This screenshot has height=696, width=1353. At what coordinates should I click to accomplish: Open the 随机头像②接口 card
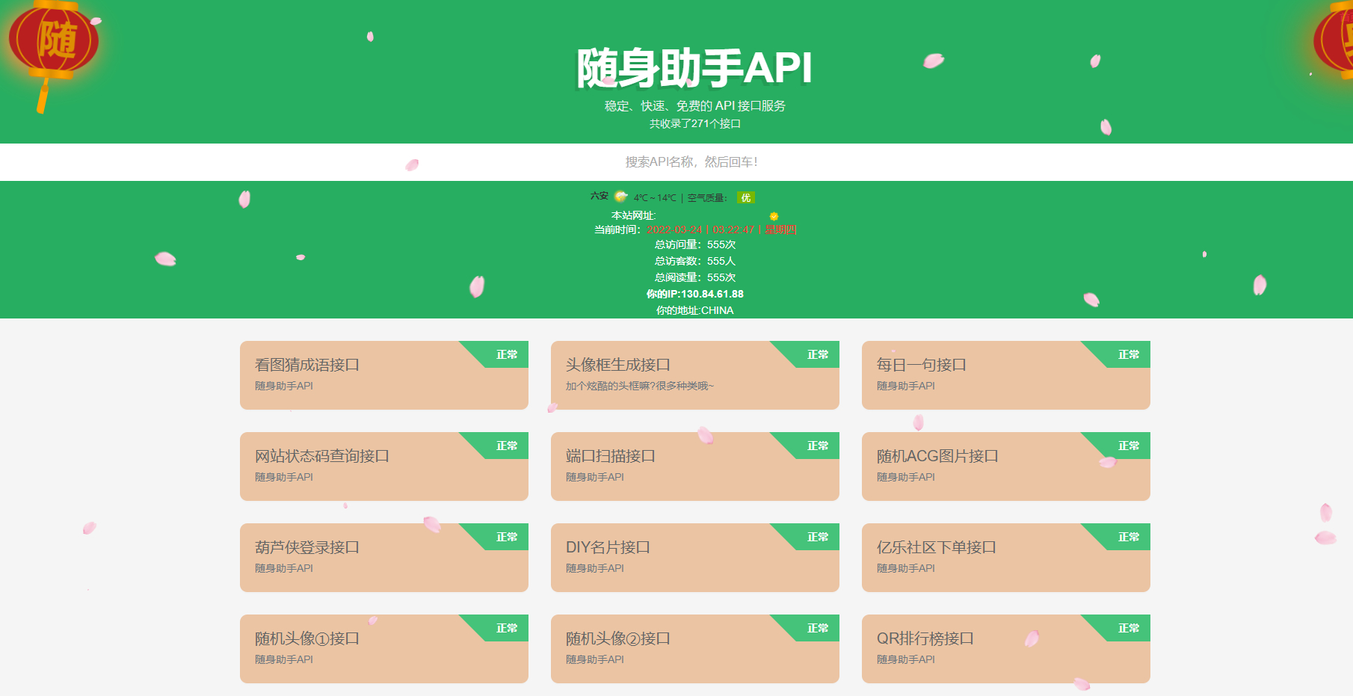pos(695,648)
